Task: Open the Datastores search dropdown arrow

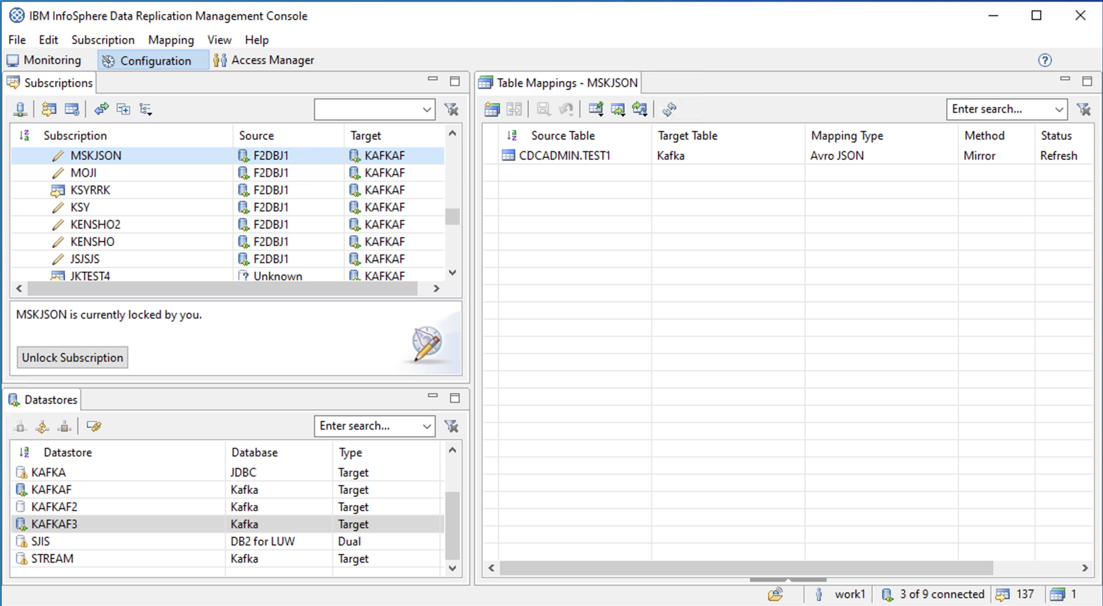Action: click(426, 426)
